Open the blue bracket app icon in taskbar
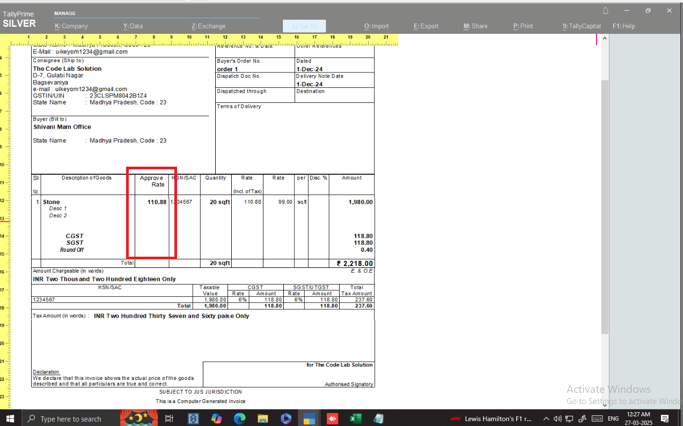 pos(193,418)
